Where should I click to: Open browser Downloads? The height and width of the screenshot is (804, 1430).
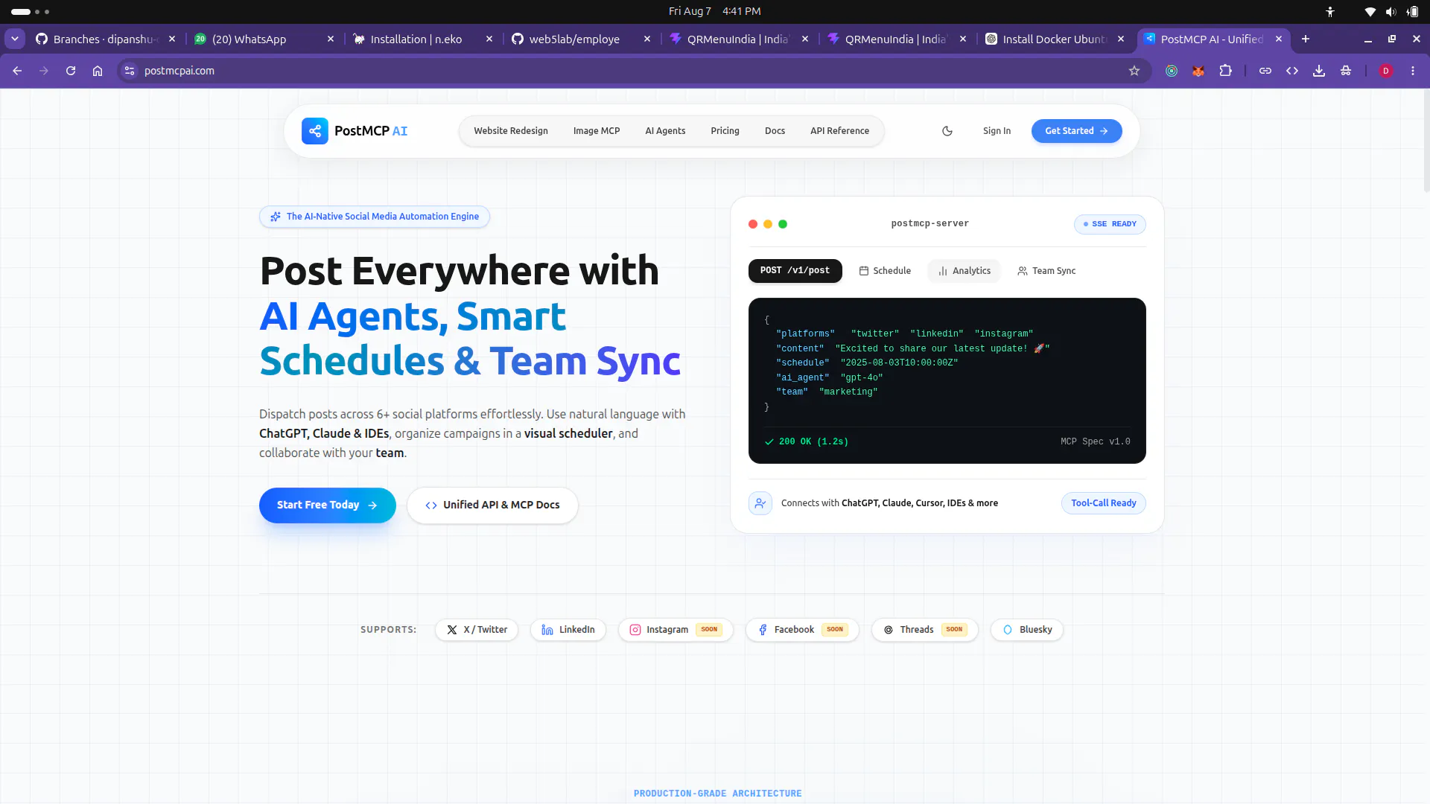click(x=1319, y=71)
